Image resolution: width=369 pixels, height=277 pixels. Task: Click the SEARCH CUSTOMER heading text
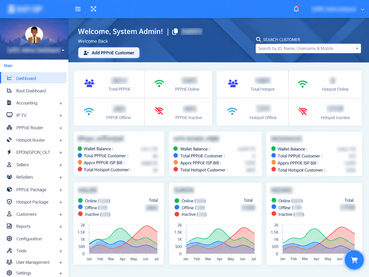282,40
